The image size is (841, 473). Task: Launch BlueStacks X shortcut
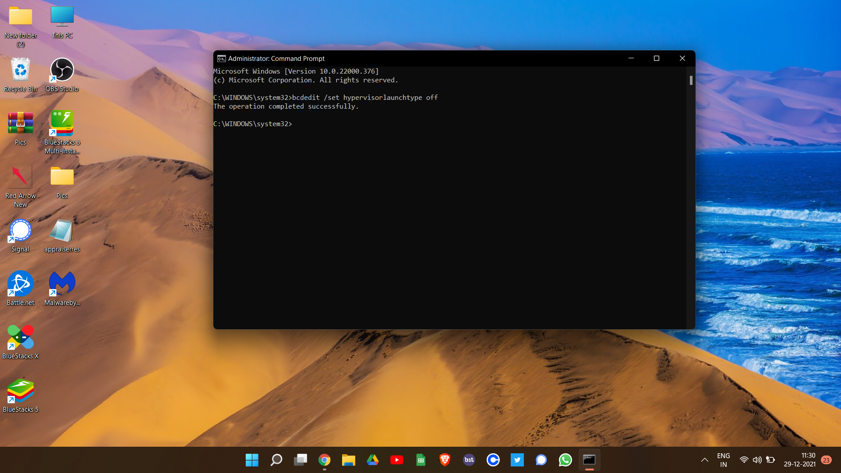[x=20, y=337]
